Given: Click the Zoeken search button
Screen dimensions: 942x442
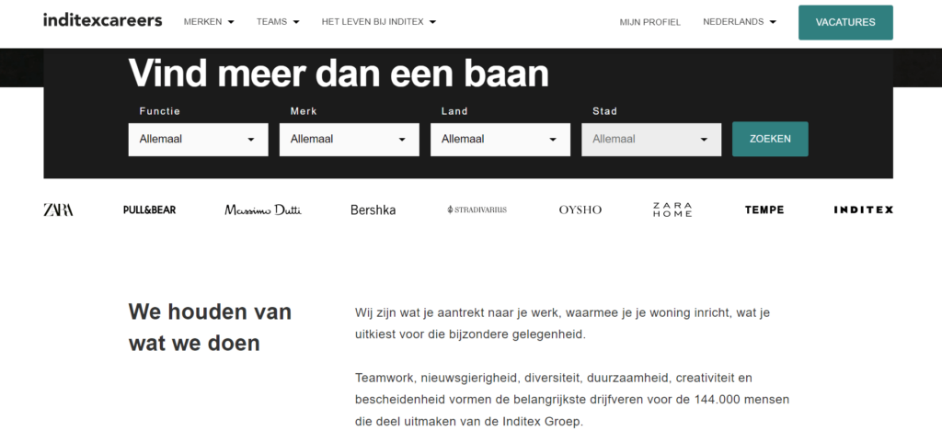Looking at the screenshot, I should click(770, 139).
